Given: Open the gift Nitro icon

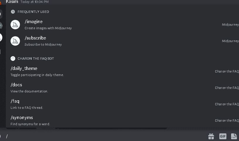Looking at the screenshot, I should [x=211, y=136].
